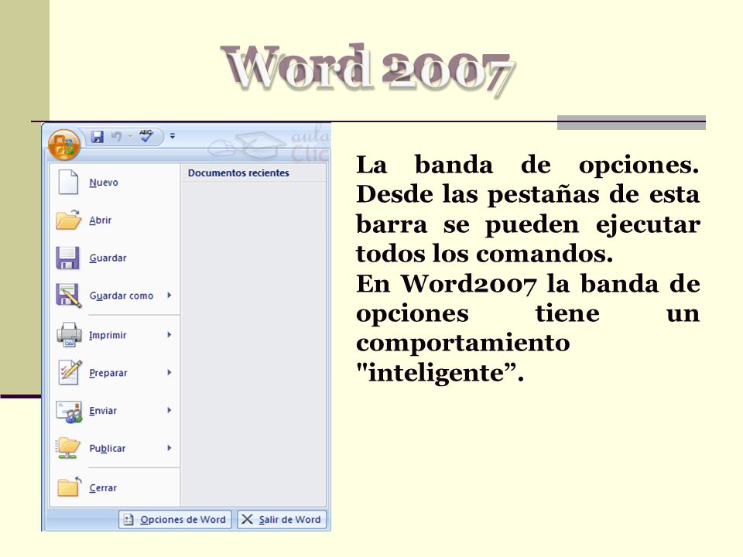Image resolution: width=743 pixels, height=557 pixels.
Task: Open the Undo history dropdown arrow
Action: click(130, 137)
